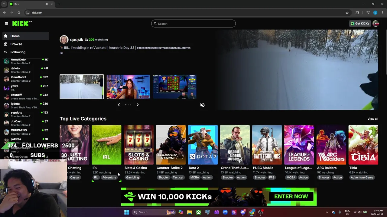This screenshot has height=217, width=387.
Task: Unmute the featured stream preview
Action: coord(202,105)
